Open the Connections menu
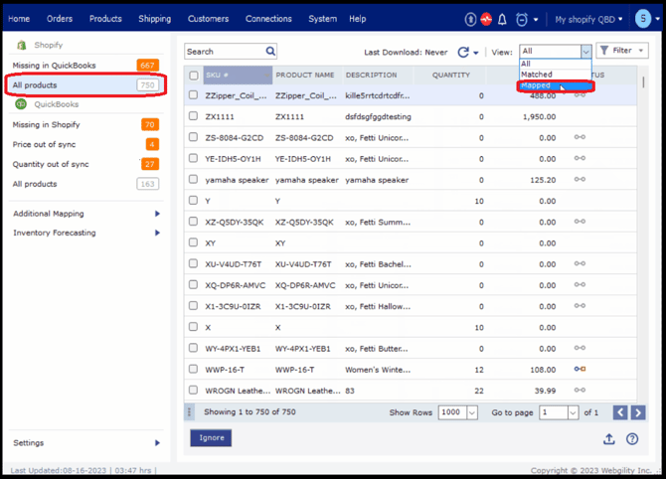Screen dimensions: 666x479 (x=268, y=19)
